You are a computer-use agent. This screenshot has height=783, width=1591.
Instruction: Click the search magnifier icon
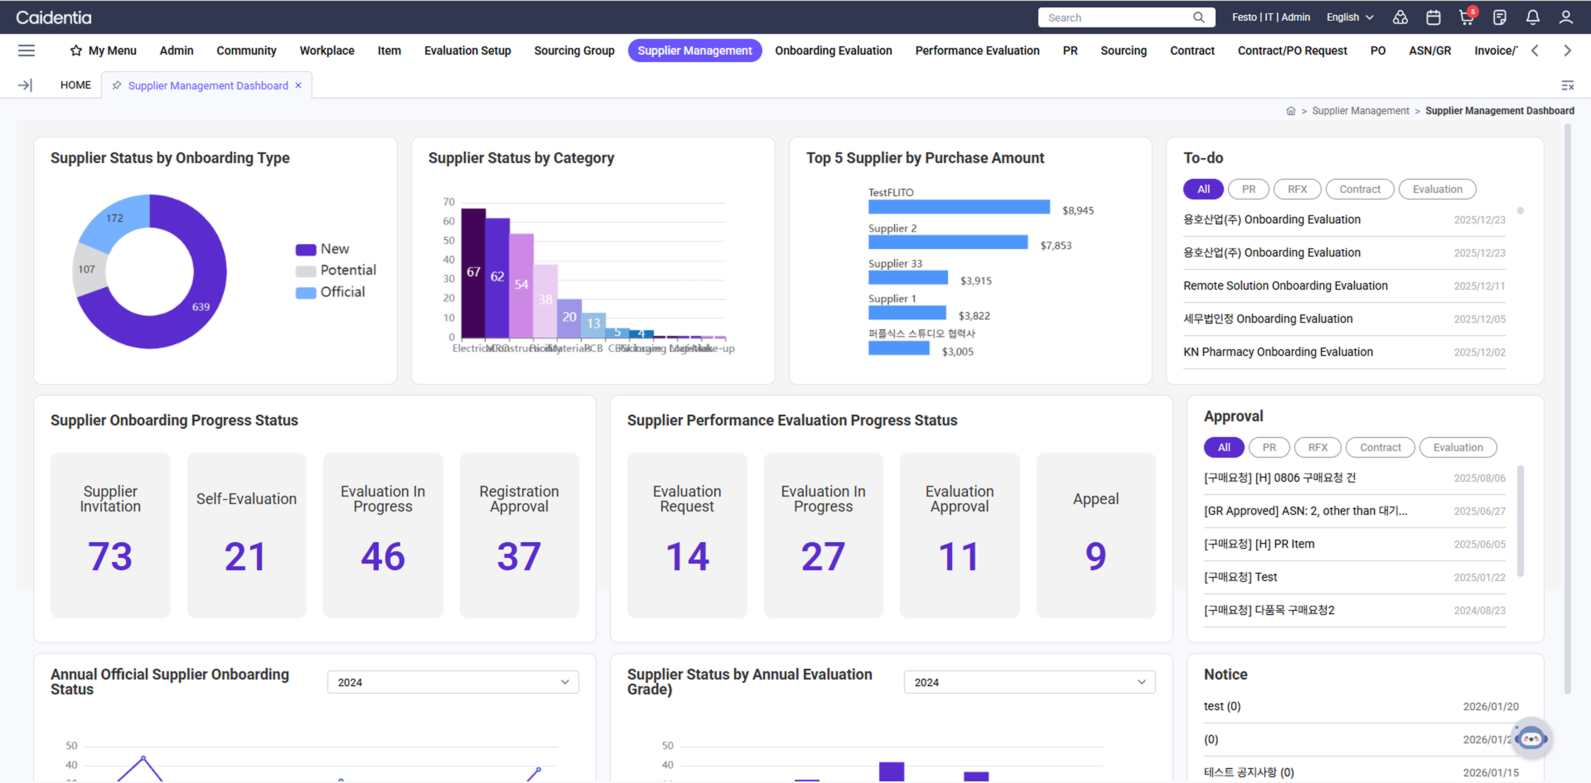pyautogui.click(x=1198, y=17)
